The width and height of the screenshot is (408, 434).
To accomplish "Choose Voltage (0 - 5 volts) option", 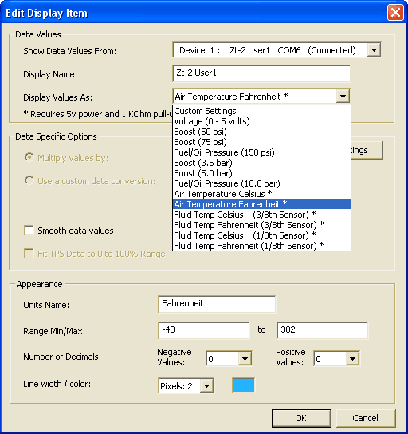I will (261, 121).
